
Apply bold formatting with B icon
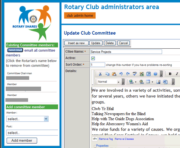coord(170,74)
